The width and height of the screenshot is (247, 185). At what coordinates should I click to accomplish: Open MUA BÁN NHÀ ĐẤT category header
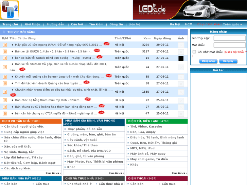point(22,179)
